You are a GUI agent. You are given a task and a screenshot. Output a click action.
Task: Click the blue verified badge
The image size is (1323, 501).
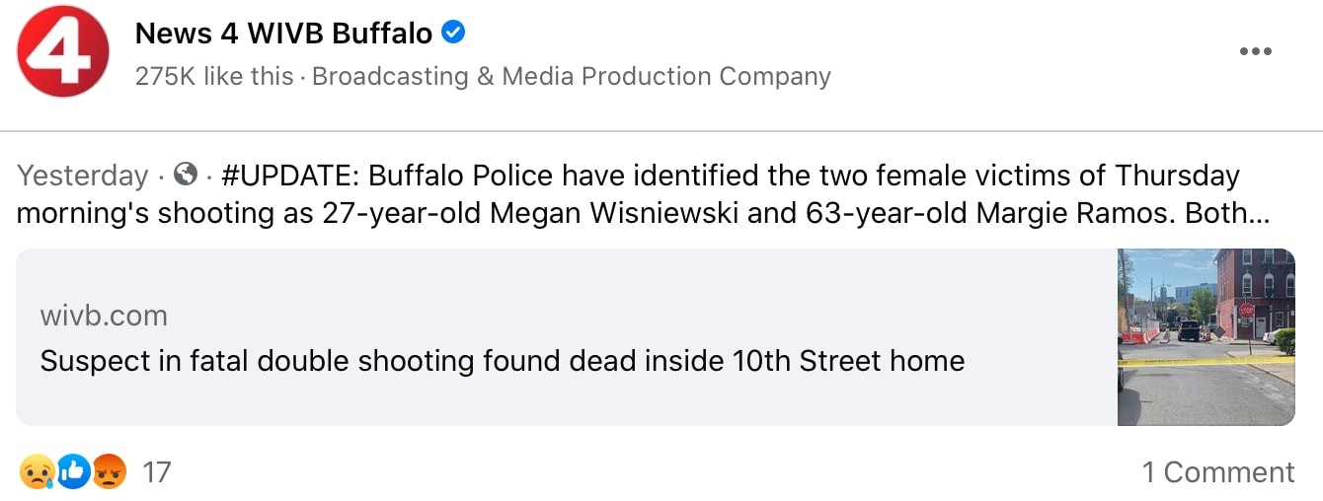tap(453, 33)
